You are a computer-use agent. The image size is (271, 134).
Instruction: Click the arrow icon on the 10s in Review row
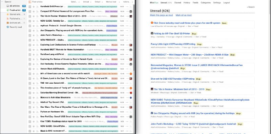click(x=127, y=16)
